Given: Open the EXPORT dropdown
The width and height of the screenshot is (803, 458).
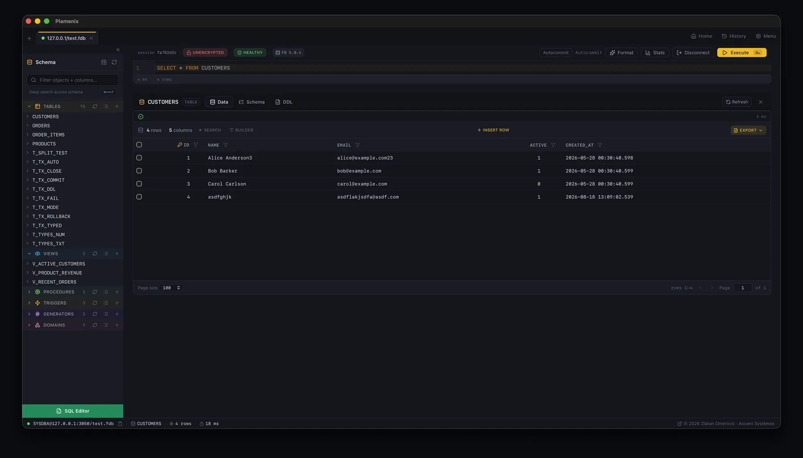Looking at the screenshot, I should click(748, 131).
